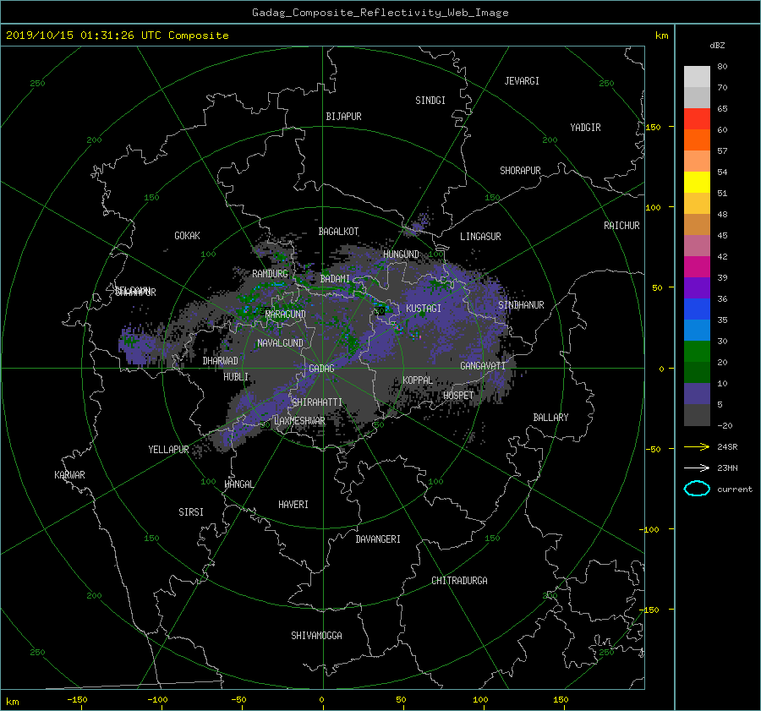761x711 pixels.
Task: Click the red 60–65 dBZ swatch
Action: (697, 119)
